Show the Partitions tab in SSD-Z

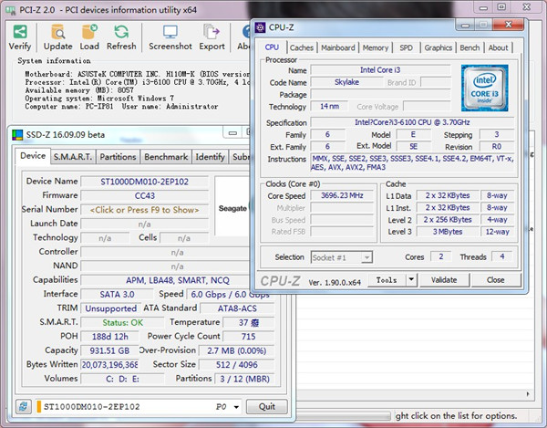coord(118,157)
